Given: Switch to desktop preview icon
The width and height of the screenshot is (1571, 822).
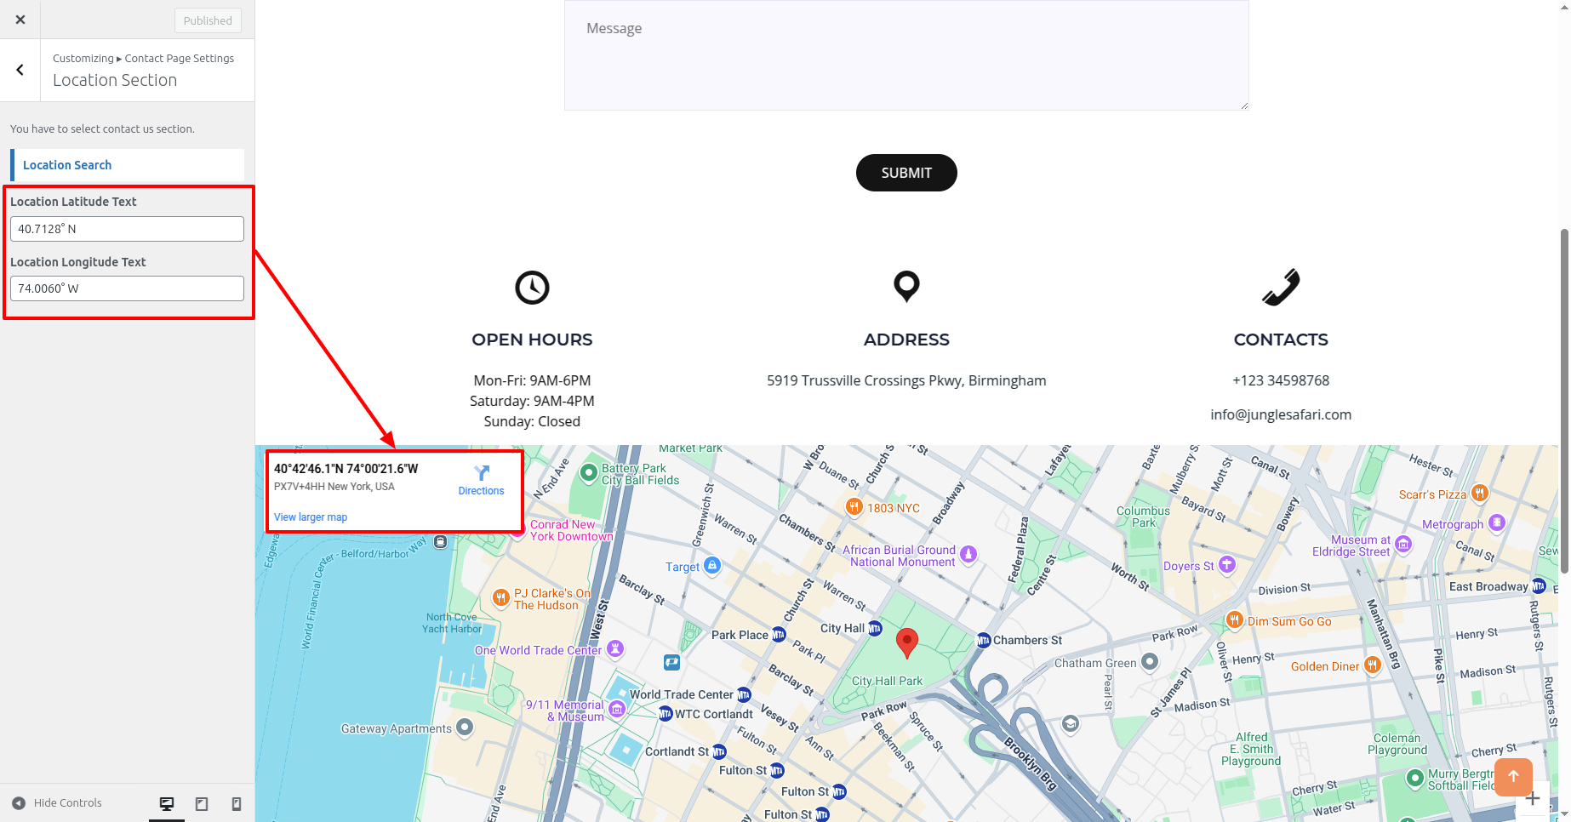Looking at the screenshot, I should point(167,803).
